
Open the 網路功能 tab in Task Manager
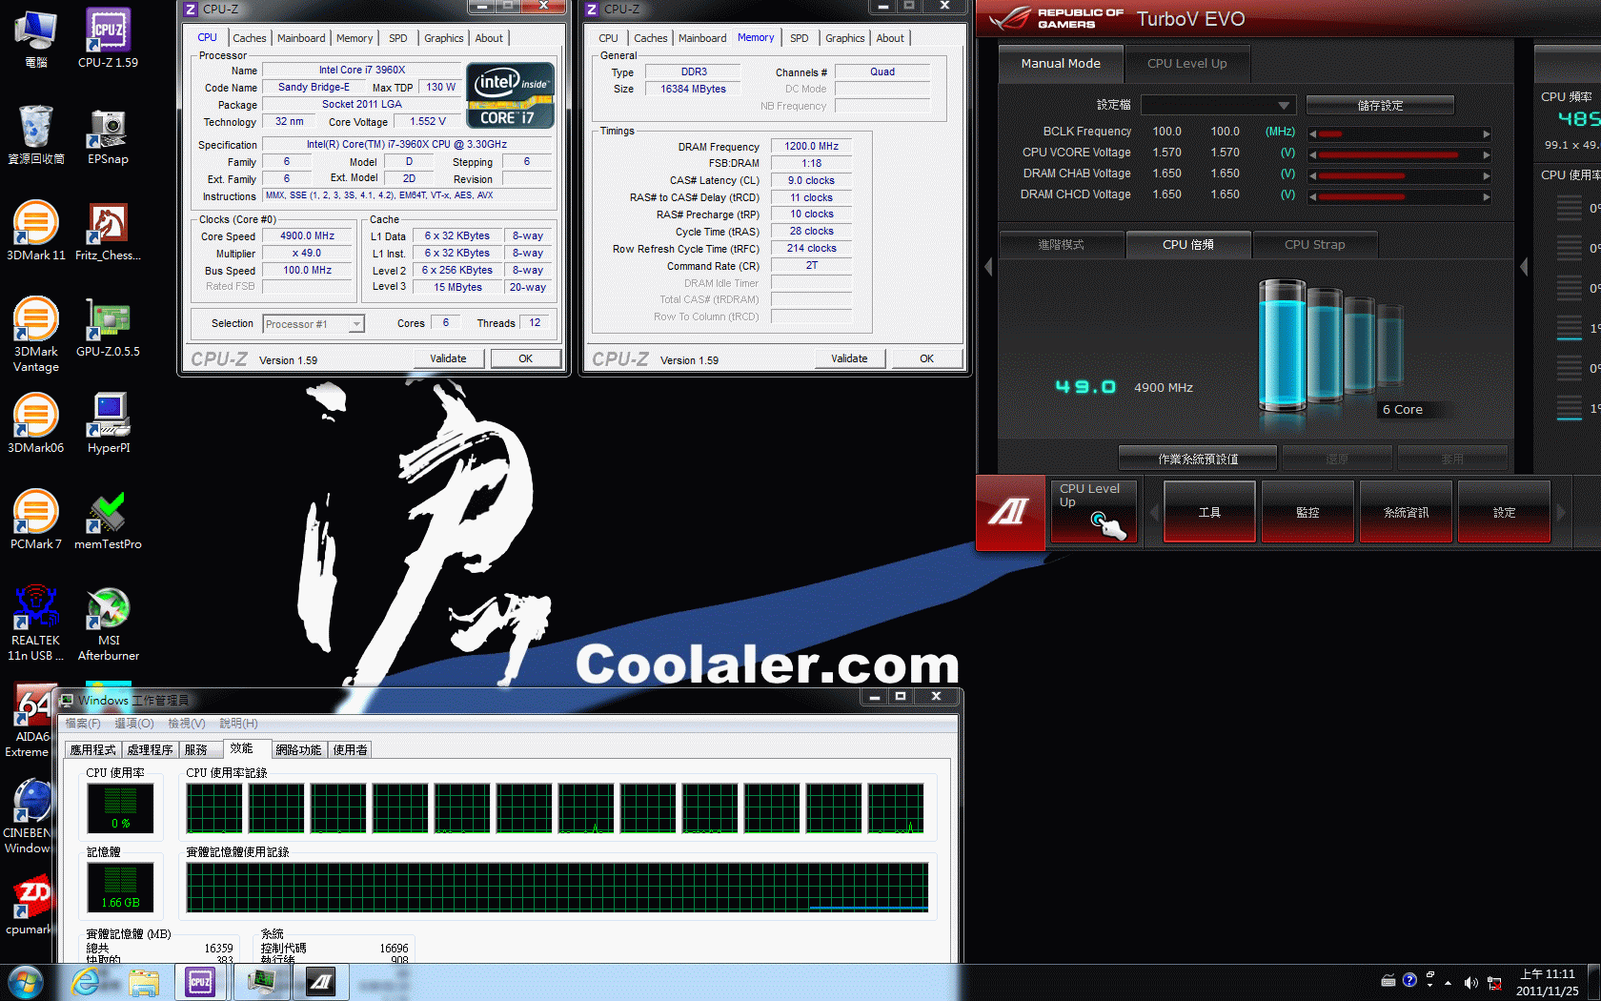[298, 750]
